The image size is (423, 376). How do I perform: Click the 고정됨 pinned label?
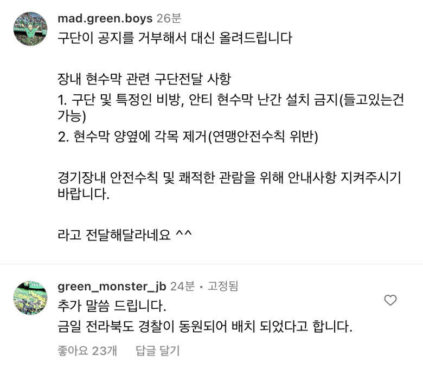(223, 286)
